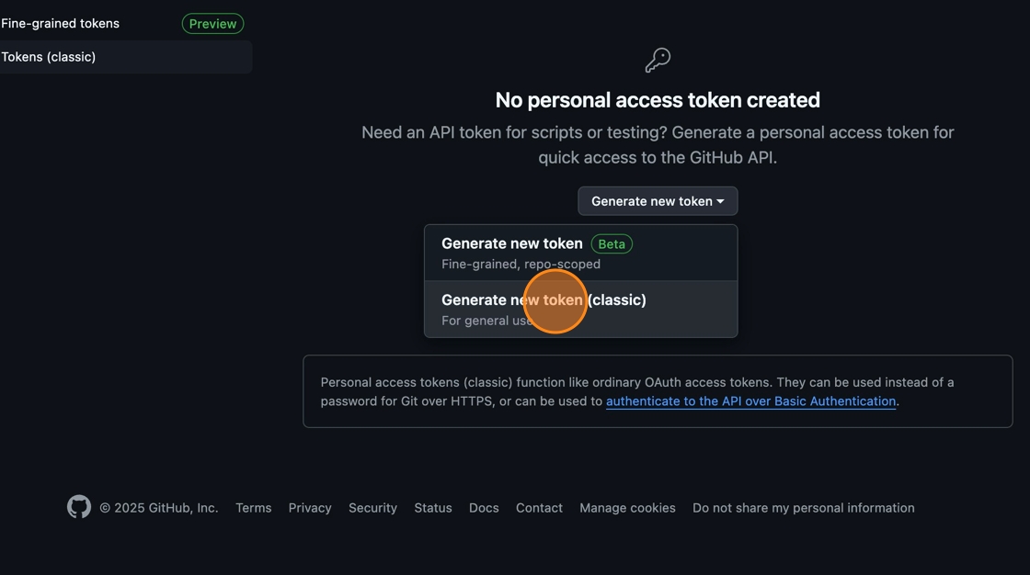1030x575 pixels.
Task: Click the No personal access token created heading
Action: (658, 100)
